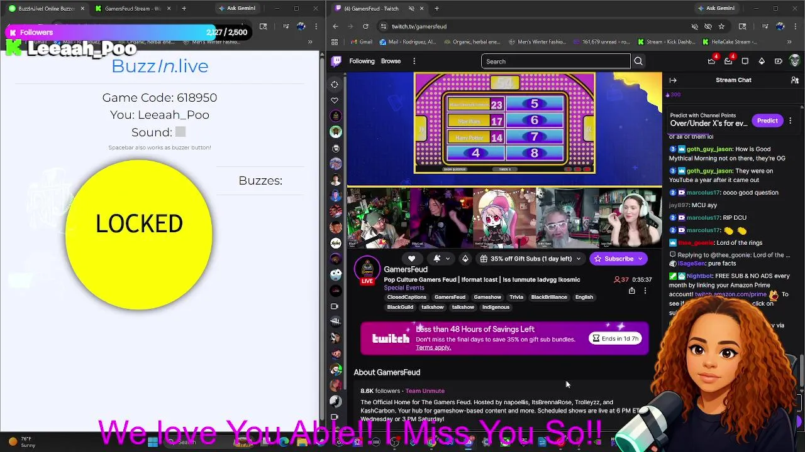Follow heart button for GamersFeud

coord(411,259)
